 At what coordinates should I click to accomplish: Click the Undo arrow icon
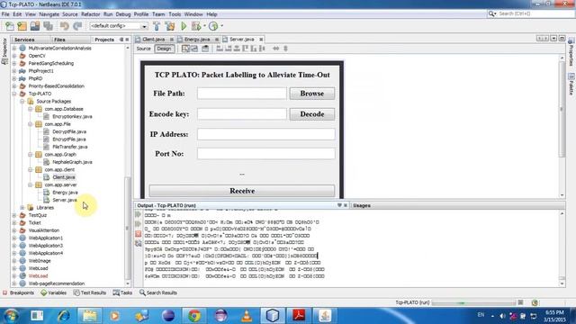[65, 26]
